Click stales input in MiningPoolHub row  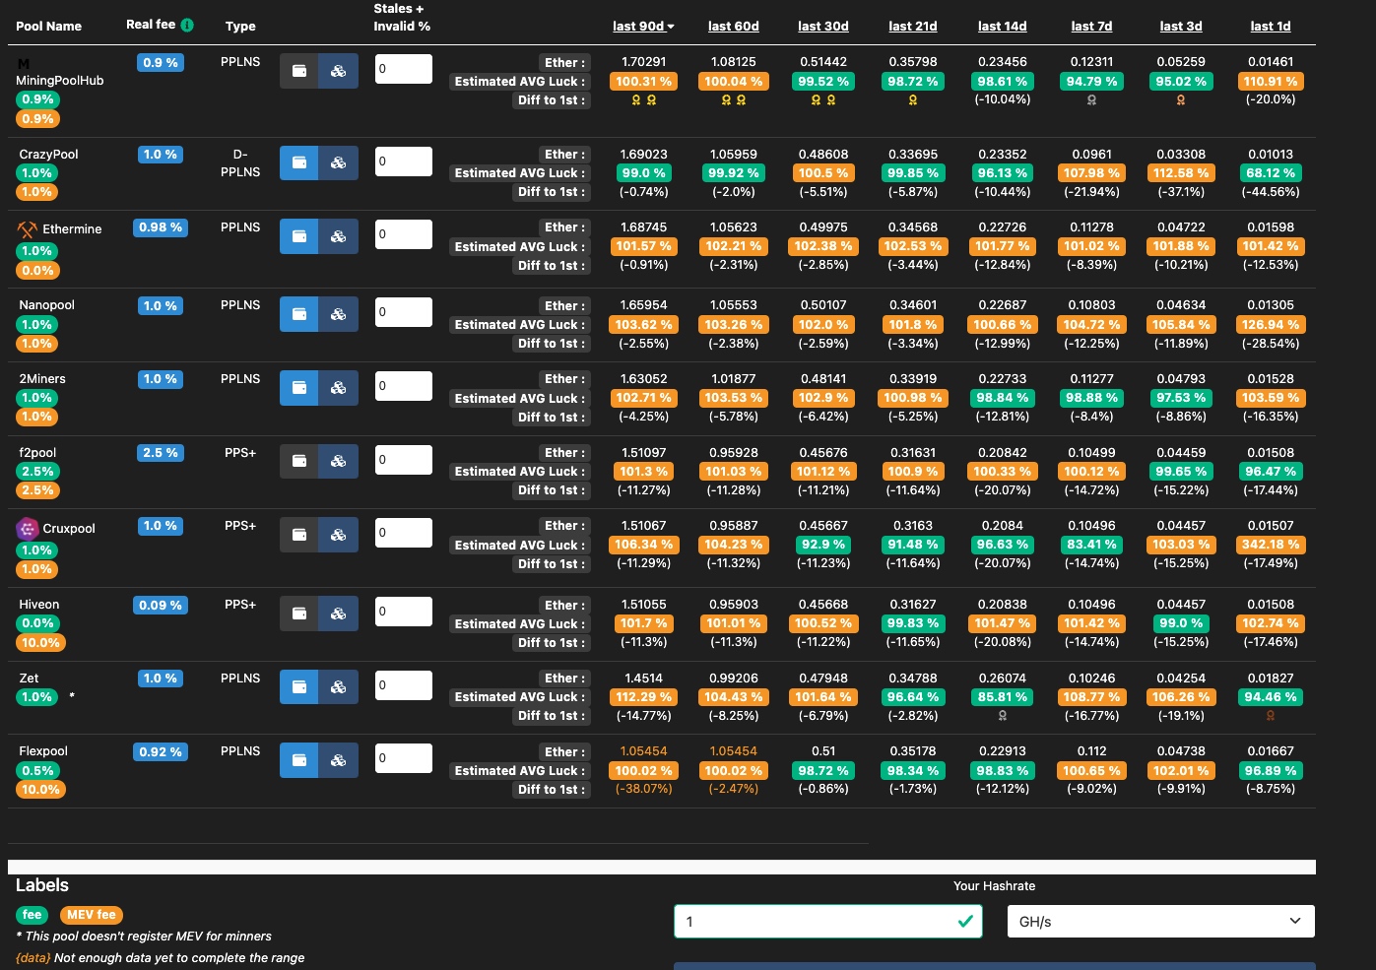point(403,69)
